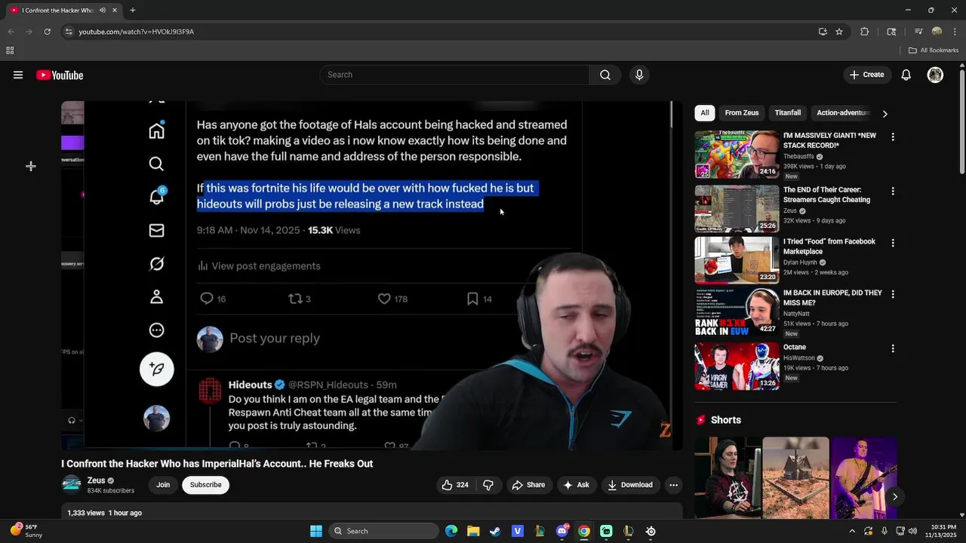The height and width of the screenshot is (543, 966).
Task: Open Microsoft Edge from the taskbar
Action: [x=451, y=531]
